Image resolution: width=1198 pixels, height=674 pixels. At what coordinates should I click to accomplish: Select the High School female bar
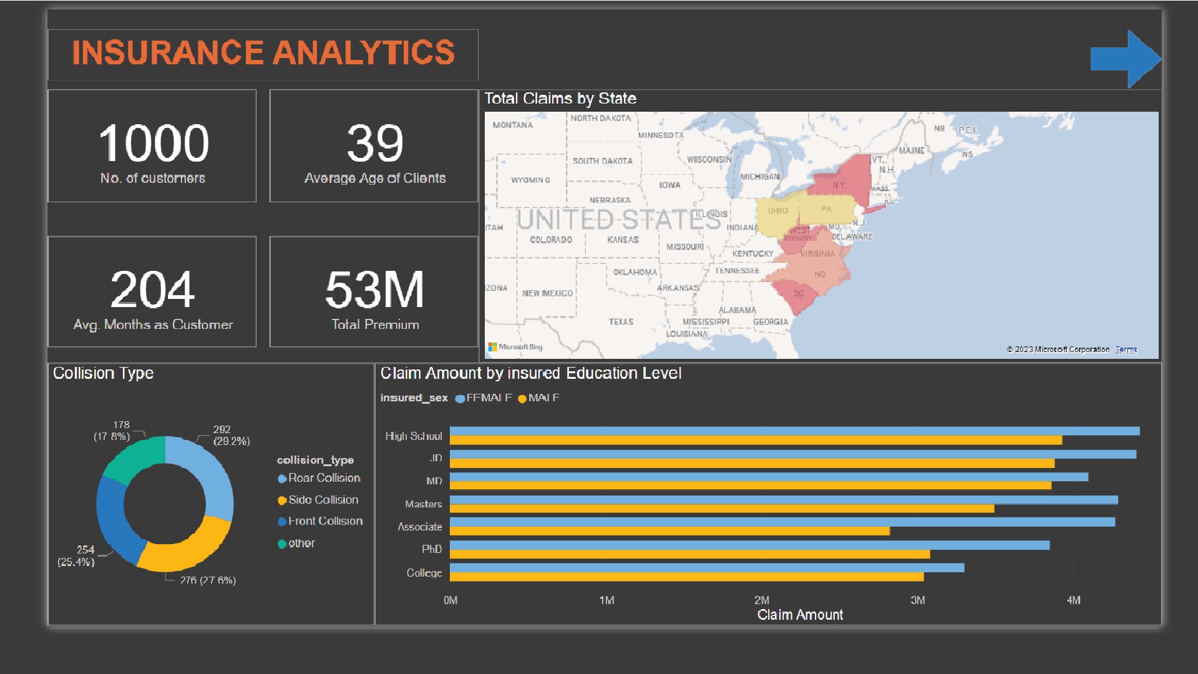pyautogui.click(x=792, y=431)
